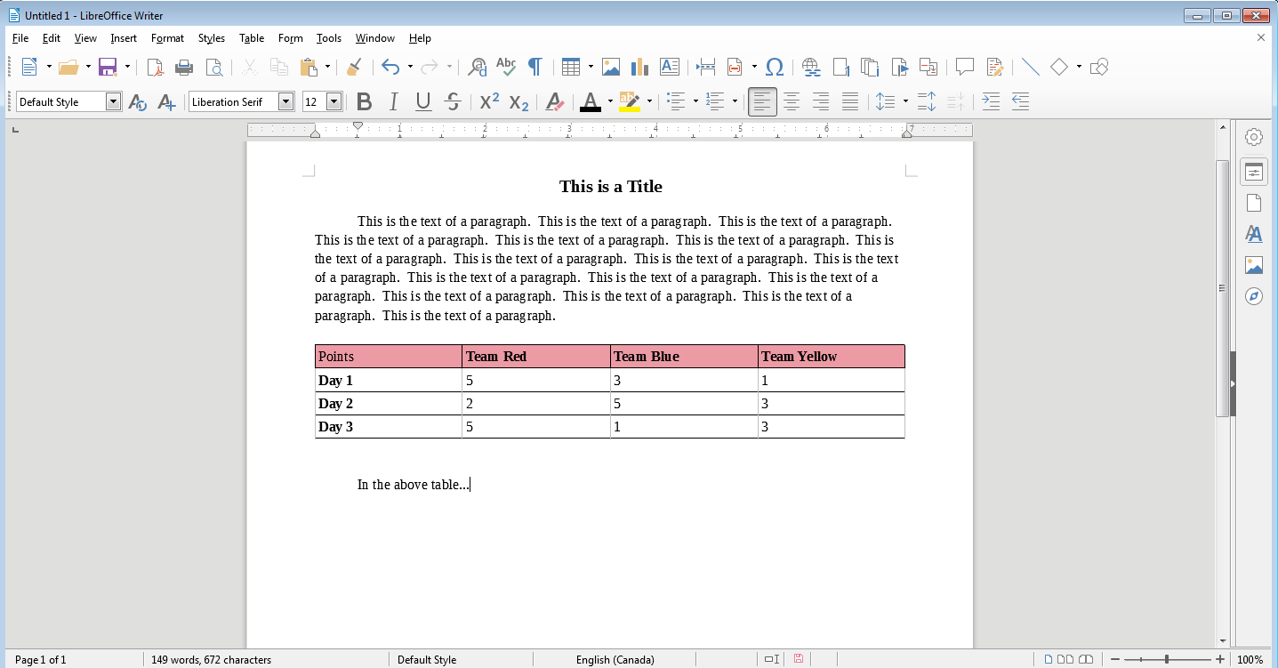
Task: Toggle italic formatting
Action: click(x=392, y=101)
